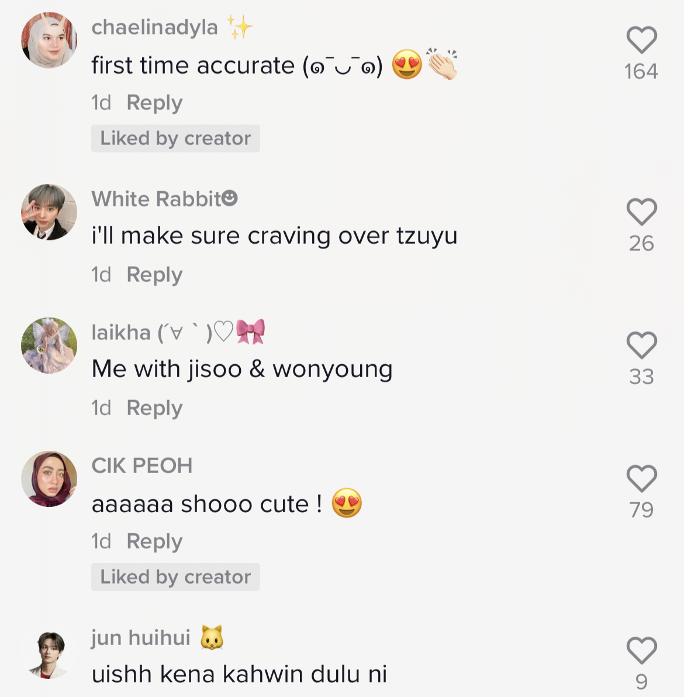
Task: Visit White Rabbit's username
Action: 157,199
